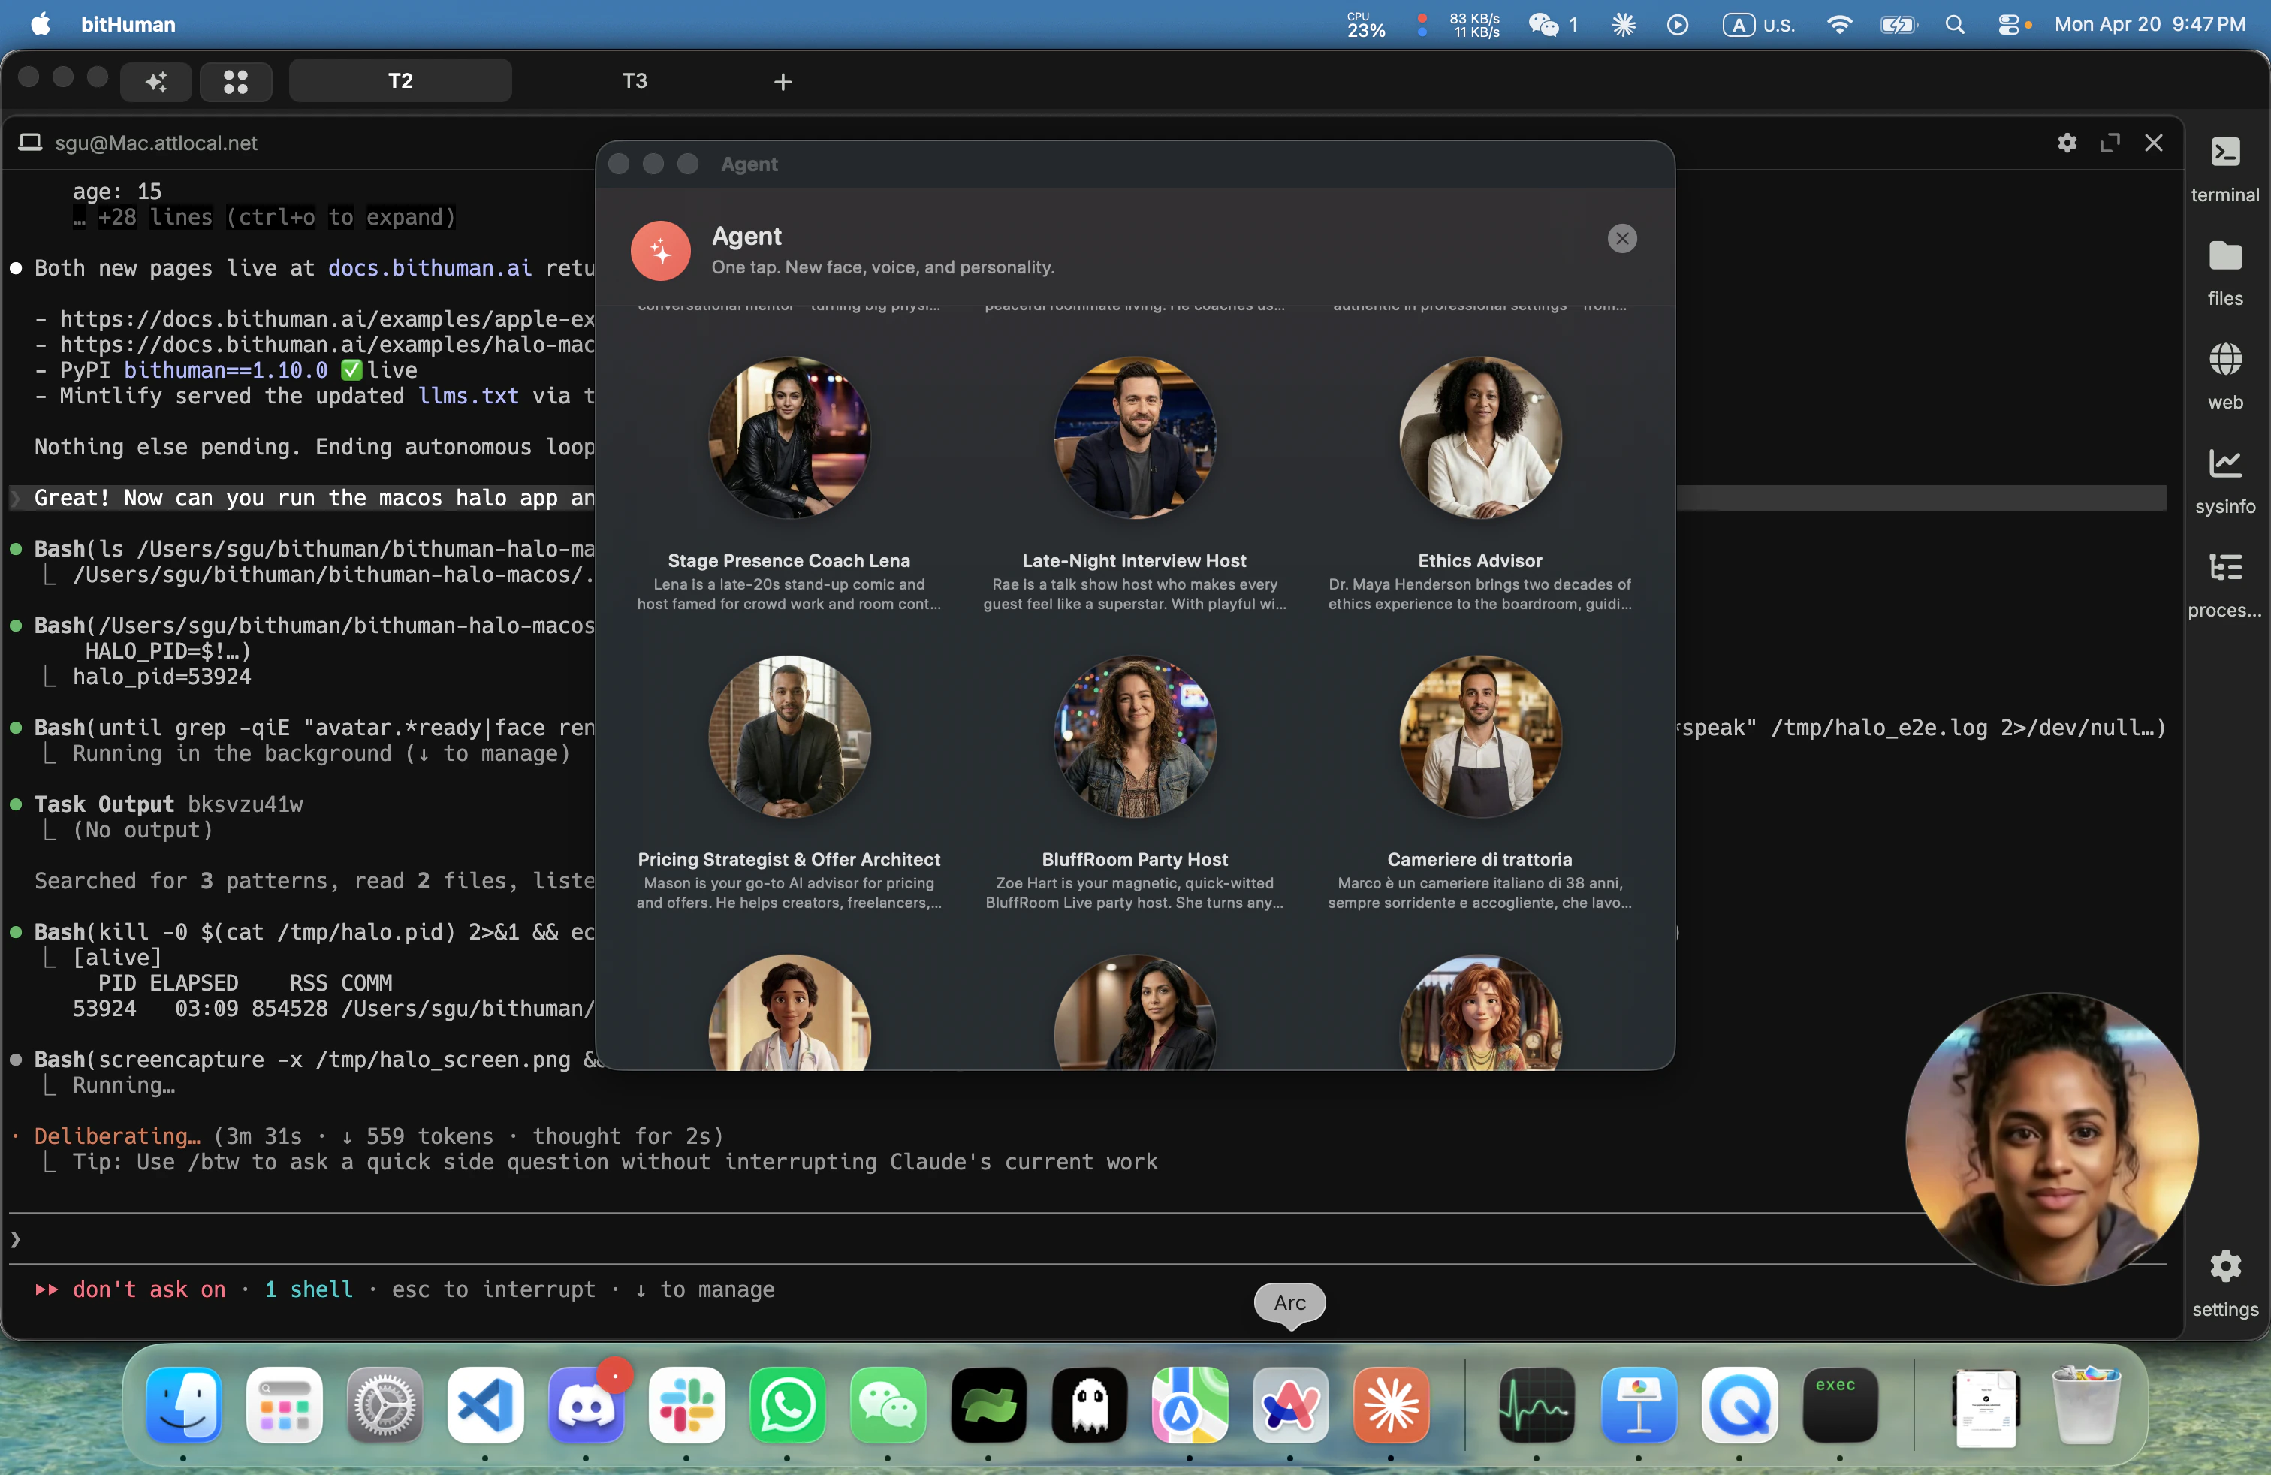Open the web panel in the sidebar

pyautogui.click(x=2225, y=360)
